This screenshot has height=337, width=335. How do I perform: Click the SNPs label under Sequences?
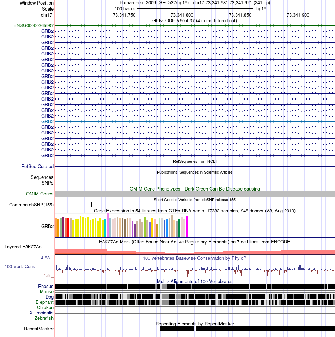pos(48,183)
